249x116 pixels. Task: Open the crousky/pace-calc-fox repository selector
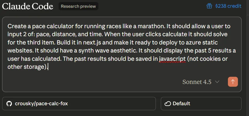pyautogui.click(x=79, y=104)
